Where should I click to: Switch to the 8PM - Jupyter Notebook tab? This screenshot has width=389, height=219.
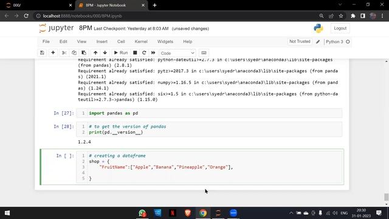(x=111, y=5)
